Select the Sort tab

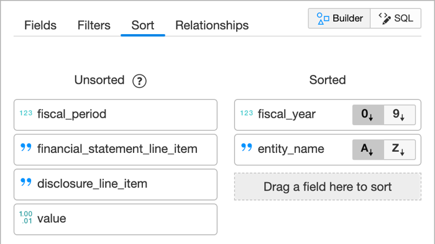142,25
